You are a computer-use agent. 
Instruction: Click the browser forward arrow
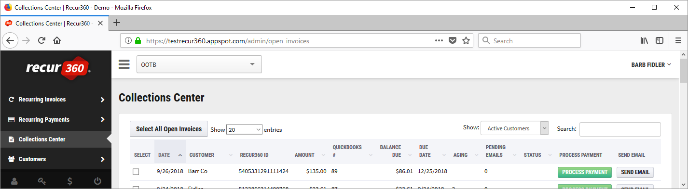[x=26, y=41]
